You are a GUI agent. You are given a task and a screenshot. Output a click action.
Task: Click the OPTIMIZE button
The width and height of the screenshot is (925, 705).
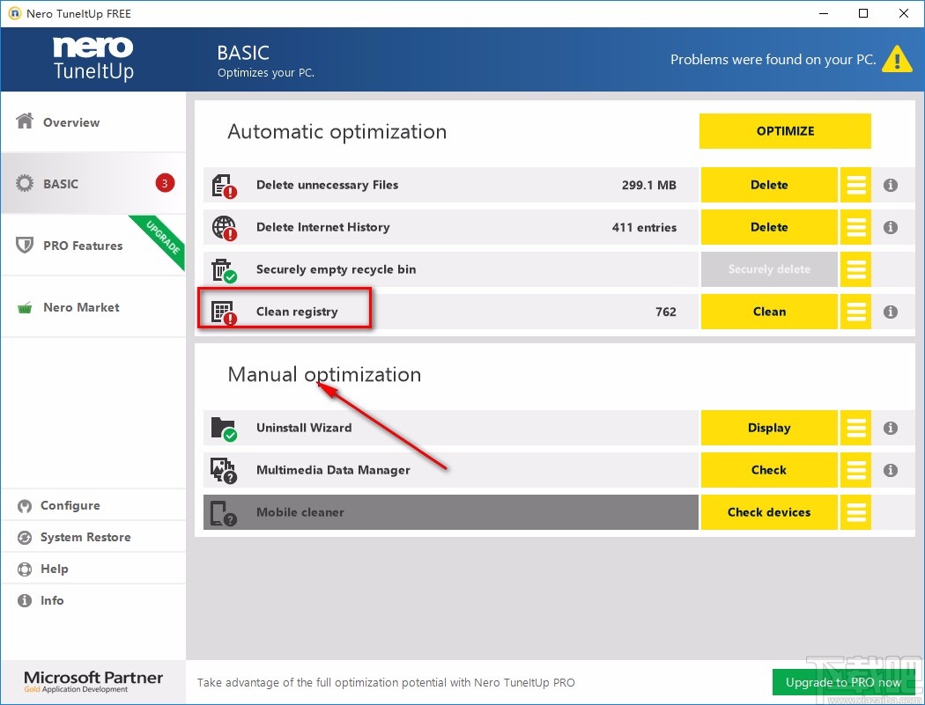point(785,131)
